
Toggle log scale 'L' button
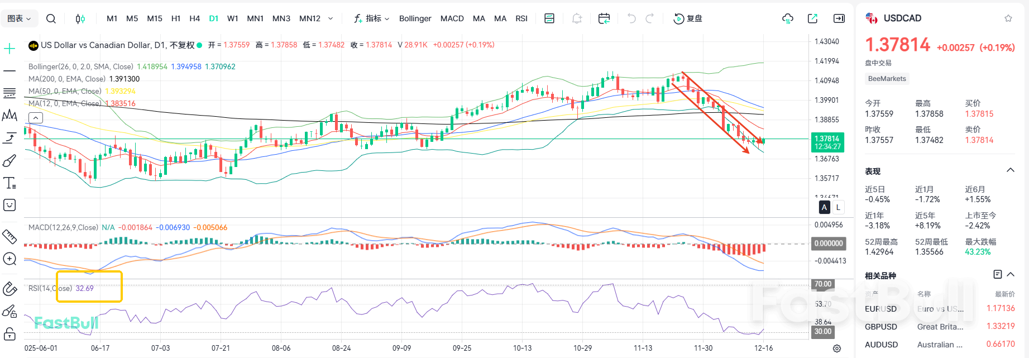(x=837, y=207)
